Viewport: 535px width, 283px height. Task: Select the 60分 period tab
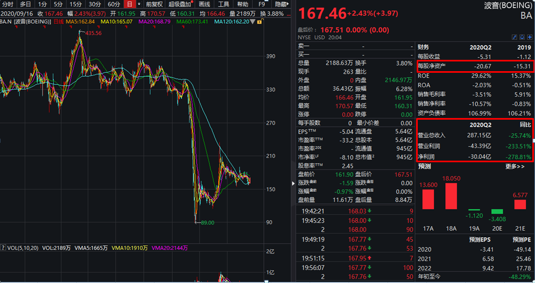[113, 4]
